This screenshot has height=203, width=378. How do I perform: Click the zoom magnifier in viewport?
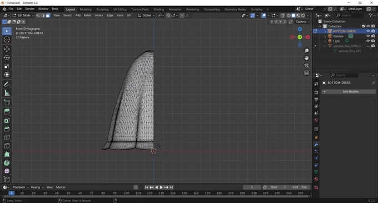[306, 51]
